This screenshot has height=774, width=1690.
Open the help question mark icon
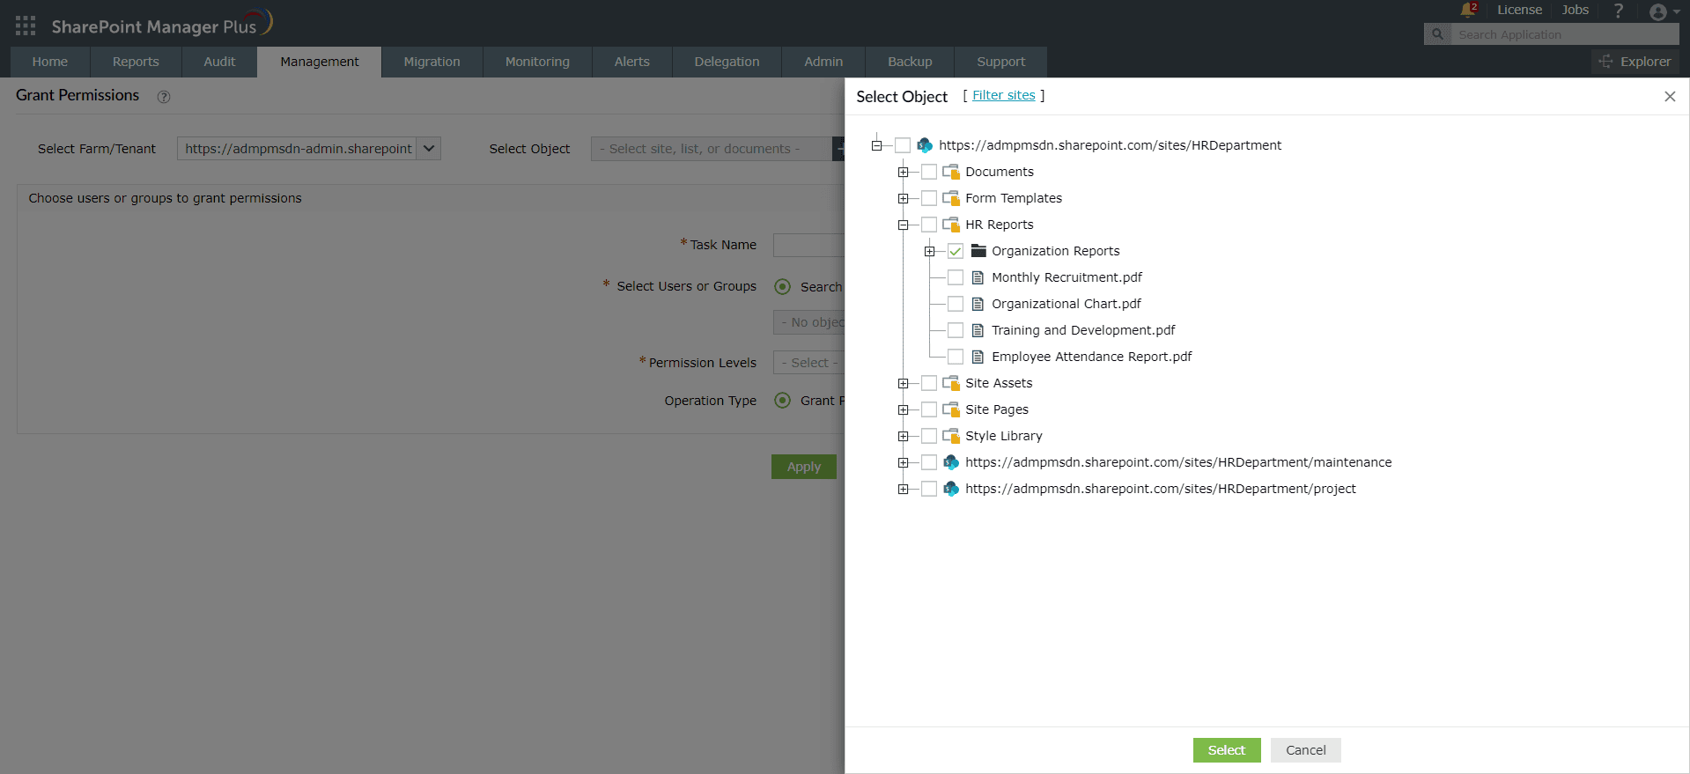coord(1618,11)
